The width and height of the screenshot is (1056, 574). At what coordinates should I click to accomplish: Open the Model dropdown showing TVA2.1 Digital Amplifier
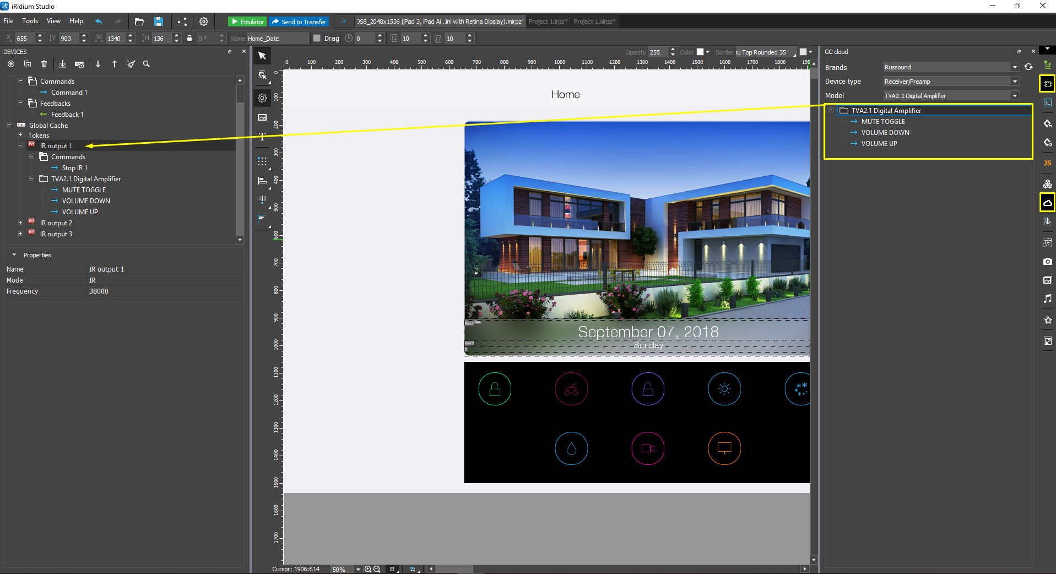pos(1014,95)
